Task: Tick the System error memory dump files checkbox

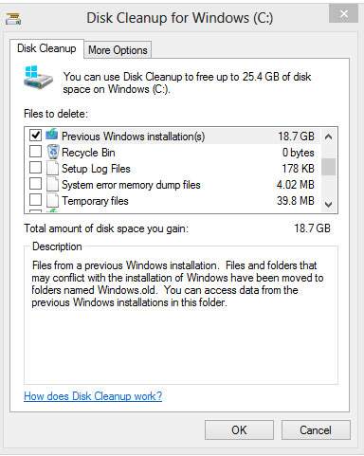Action: 35,183
